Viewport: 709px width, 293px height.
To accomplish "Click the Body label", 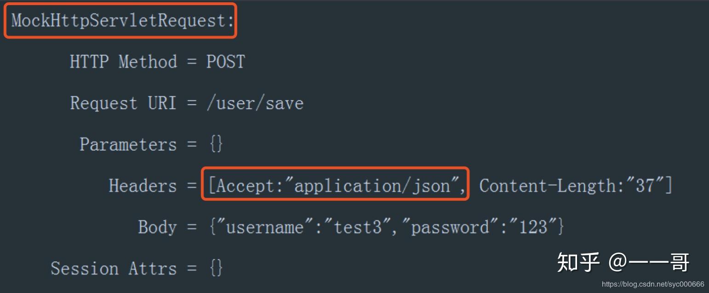I will [x=157, y=227].
